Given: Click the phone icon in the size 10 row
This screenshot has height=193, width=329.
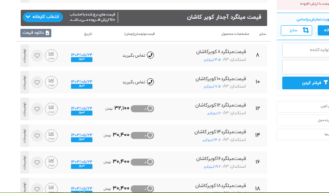Looking at the screenshot, I should [x=150, y=82].
